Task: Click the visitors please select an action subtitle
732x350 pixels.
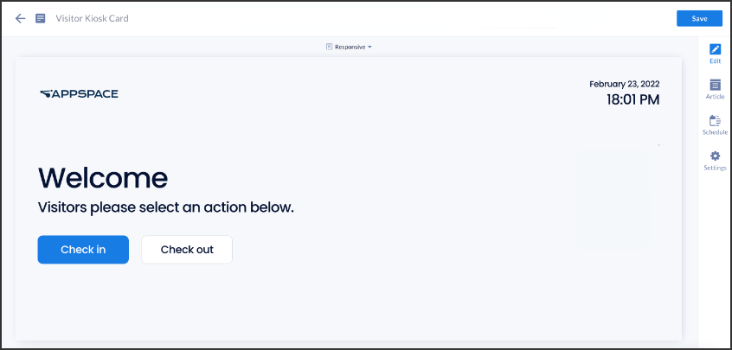Action: click(x=166, y=208)
